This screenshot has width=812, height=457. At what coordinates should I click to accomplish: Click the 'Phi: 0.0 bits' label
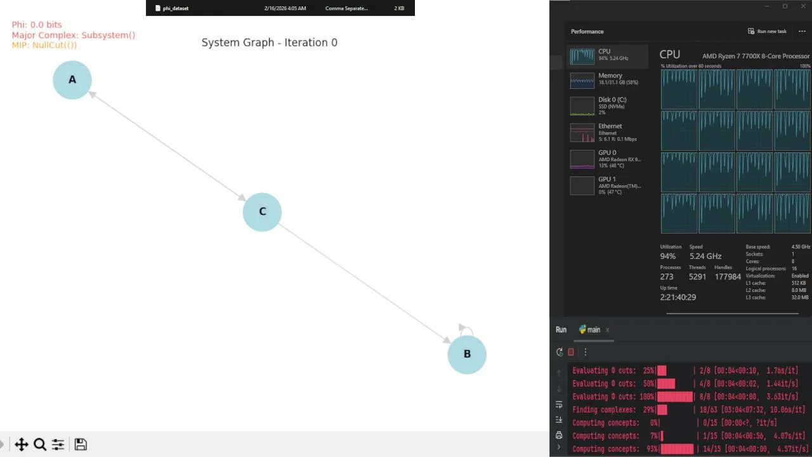pos(37,25)
